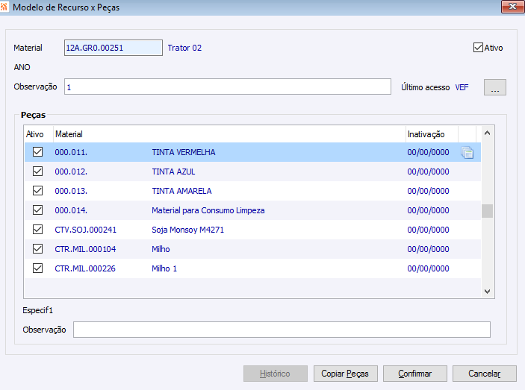Click the Inativação column header
The image size is (525, 390).
tap(426, 134)
